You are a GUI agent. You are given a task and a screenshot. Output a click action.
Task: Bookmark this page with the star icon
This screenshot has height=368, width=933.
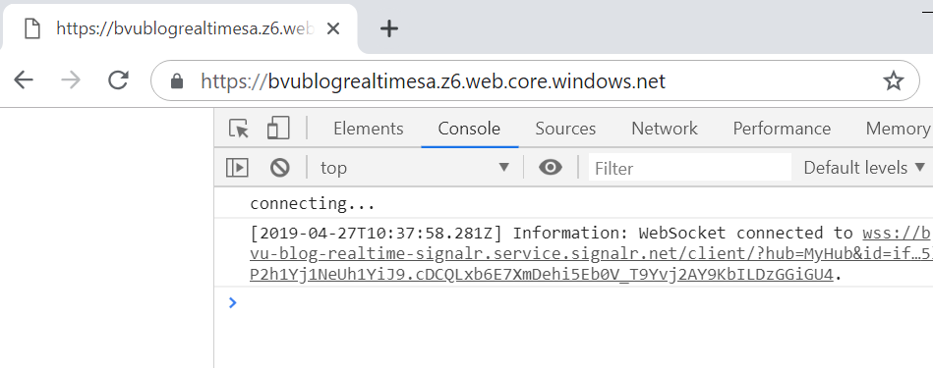point(893,80)
